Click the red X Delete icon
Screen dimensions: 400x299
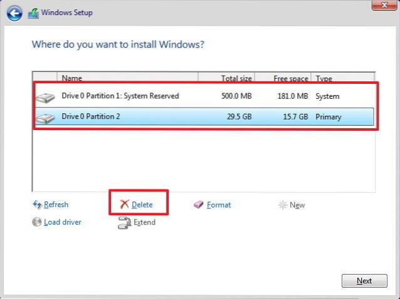[x=124, y=205]
